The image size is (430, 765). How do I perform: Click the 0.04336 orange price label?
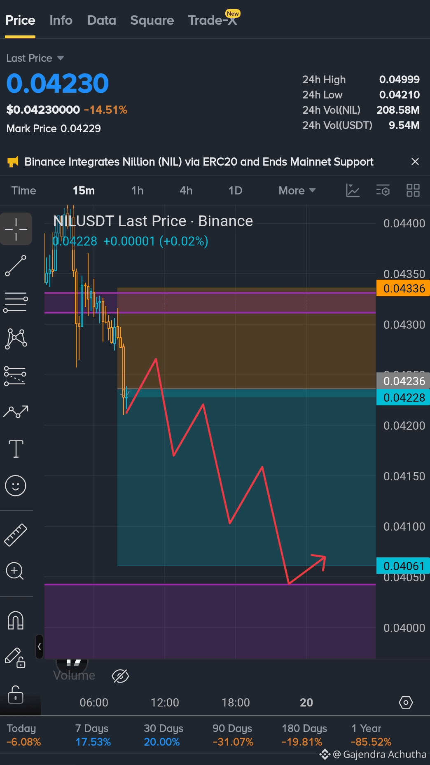click(x=403, y=288)
